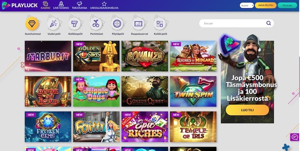Show Kaikki pelit grid icon
Viewport: 300px width, 151px height.
point(160,24)
